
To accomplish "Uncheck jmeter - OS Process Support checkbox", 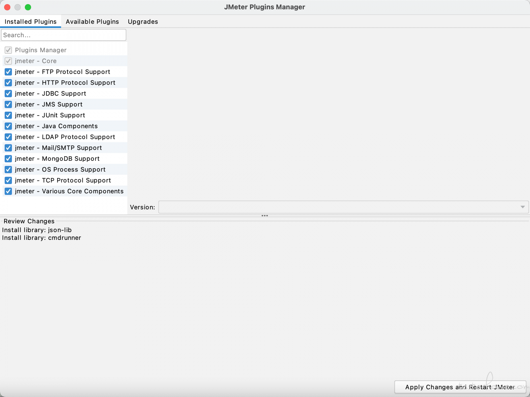I will pyautogui.click(x=8, y=170).
